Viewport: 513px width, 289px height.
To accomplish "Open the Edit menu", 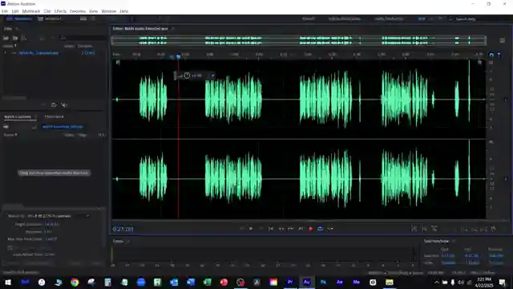I will click(15, 11).
